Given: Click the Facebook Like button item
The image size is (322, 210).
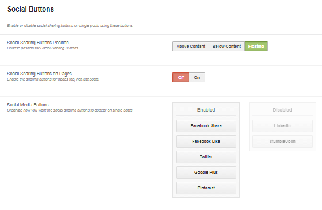Looking at the screenshot, I should [206, 142].
